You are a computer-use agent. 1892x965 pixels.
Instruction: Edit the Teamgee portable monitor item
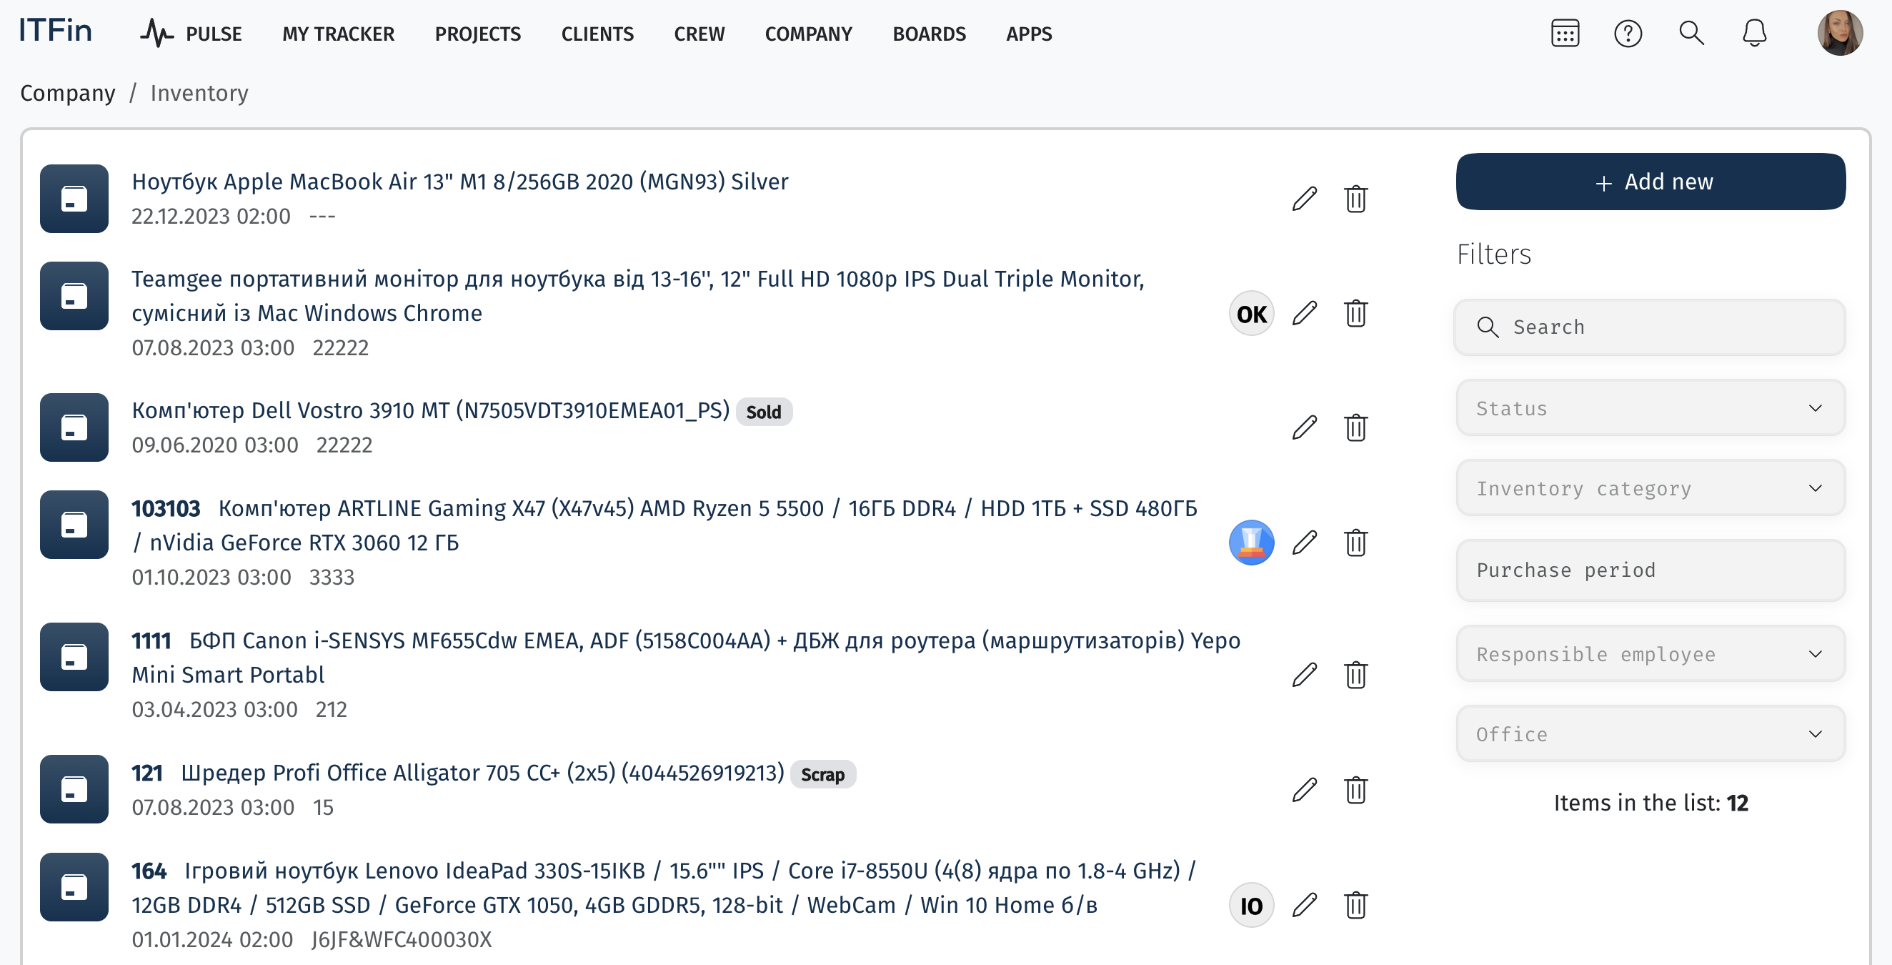[x=1305, y=313]
